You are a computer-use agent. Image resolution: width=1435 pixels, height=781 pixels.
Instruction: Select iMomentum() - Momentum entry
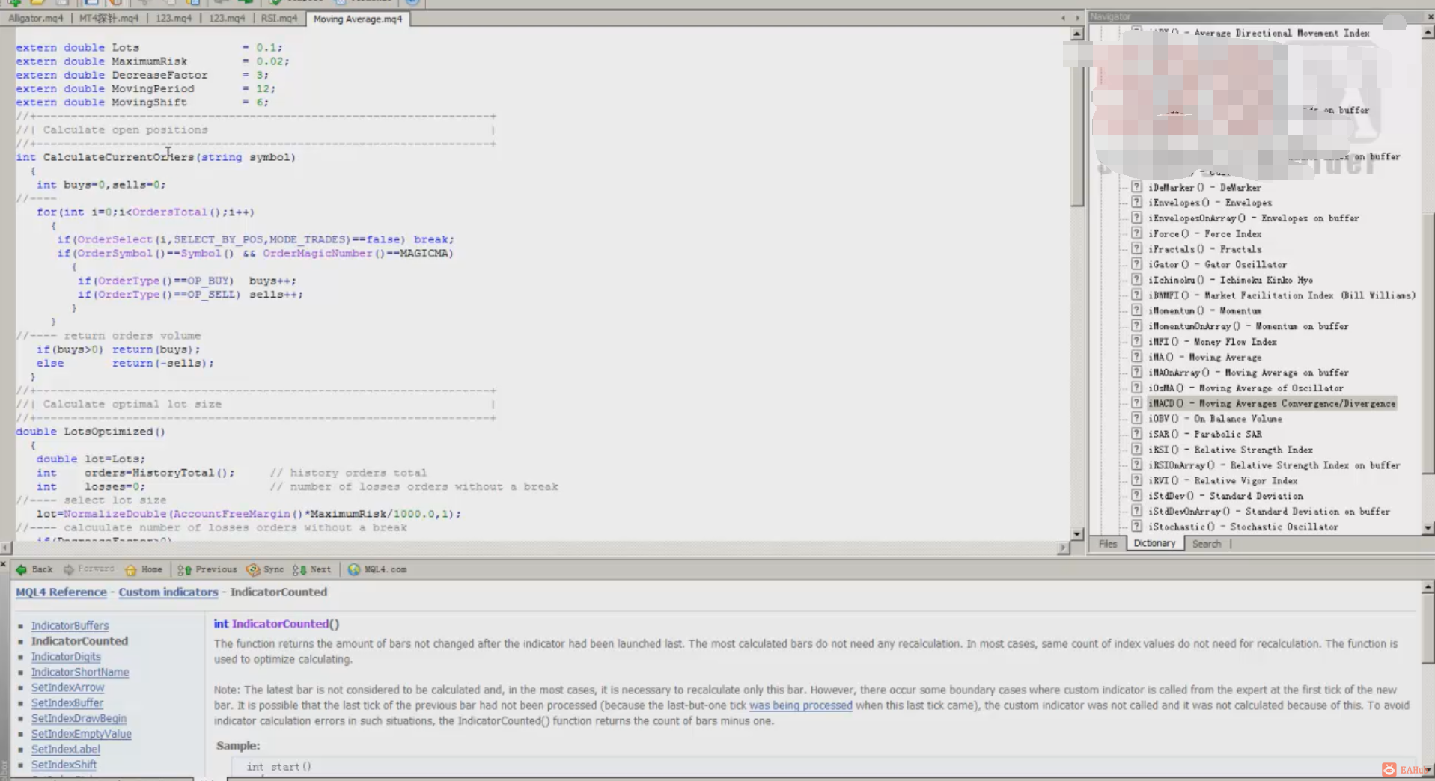coord(1204,310)
